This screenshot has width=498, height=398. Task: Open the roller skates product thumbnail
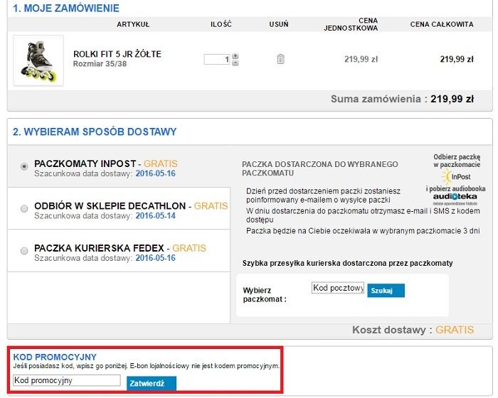click(38, 60)
